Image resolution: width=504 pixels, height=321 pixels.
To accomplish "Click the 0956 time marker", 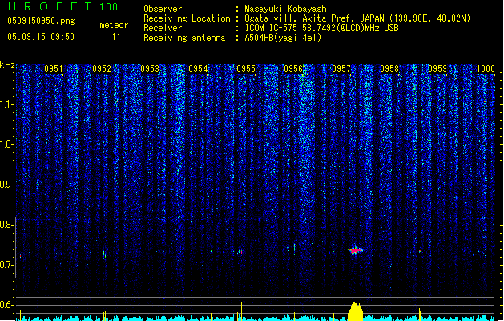I will click(x=293, y=69).
